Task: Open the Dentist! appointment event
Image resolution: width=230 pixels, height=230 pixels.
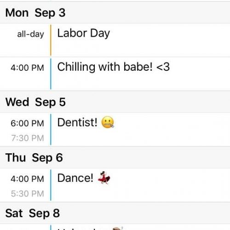Action: click(x=115, y=130)
